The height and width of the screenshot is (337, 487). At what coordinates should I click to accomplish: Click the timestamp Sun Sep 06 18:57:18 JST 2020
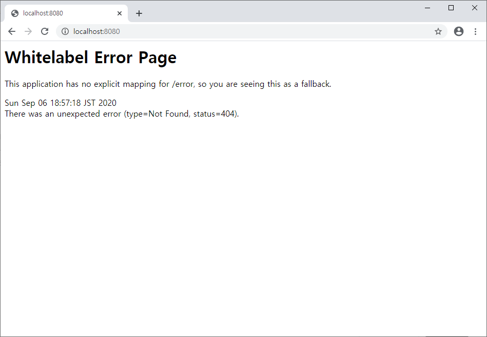[61, 103]
